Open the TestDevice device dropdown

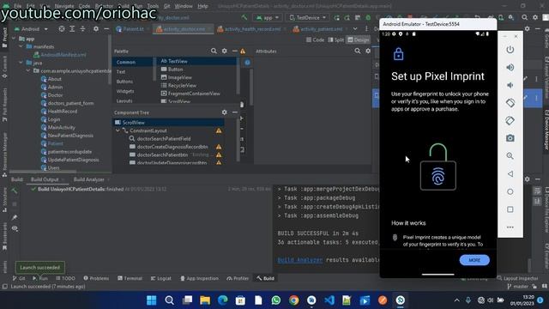click(x=307, y=17)
